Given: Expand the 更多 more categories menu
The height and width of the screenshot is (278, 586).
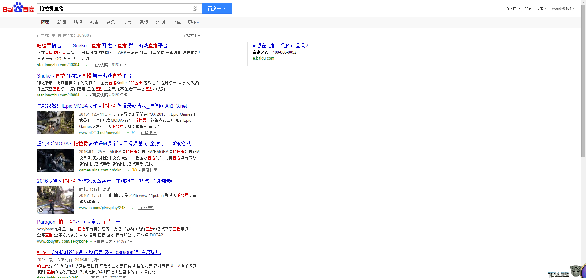Looking at the screenshot, I should point(193,22).
